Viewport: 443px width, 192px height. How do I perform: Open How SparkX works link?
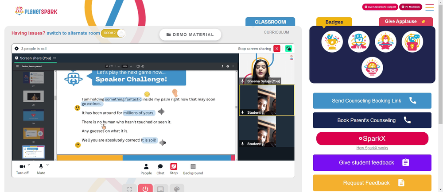pos(372,148)
